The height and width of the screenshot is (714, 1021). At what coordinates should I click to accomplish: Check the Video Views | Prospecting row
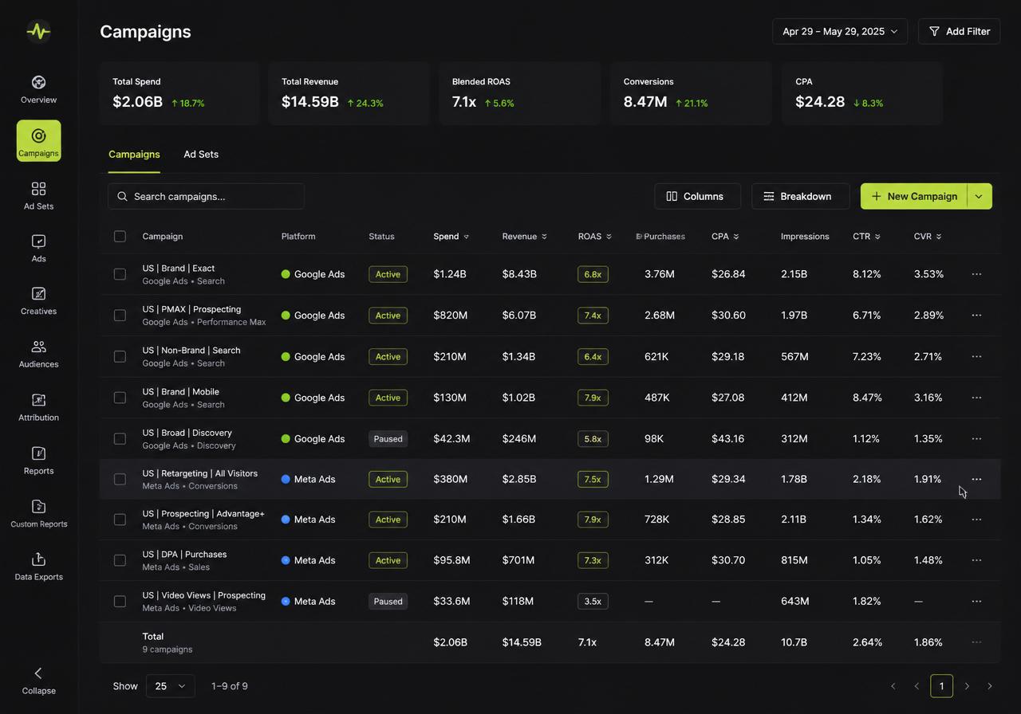pyautogui.click(x=120, y=602)
